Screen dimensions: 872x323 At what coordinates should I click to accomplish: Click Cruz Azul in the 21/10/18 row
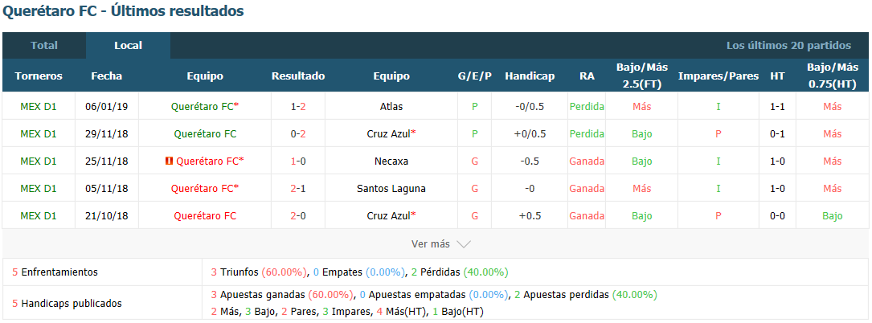[389, 216]
